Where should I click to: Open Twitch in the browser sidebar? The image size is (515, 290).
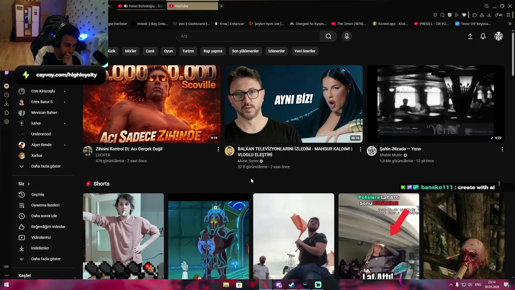6,73
